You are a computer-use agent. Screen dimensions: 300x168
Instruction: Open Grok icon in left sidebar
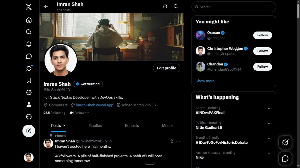click(29, 68)
